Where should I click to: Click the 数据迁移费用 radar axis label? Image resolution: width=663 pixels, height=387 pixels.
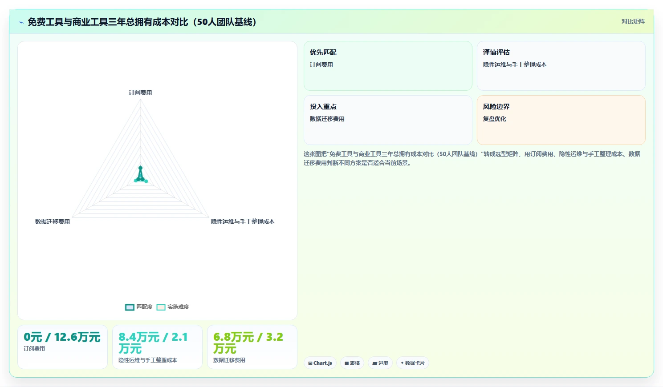click(53, 222)
